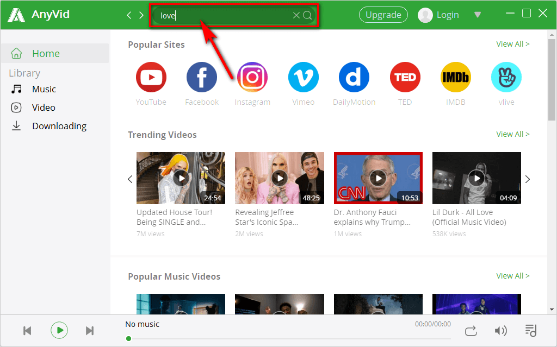This screenshot has width=557, height=347.
Task: Open title 'Lil Durk - All Love (Official Music Video)'
Action: point(469,217)
